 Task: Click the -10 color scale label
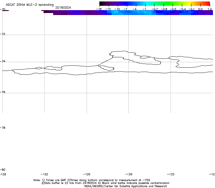117,9
